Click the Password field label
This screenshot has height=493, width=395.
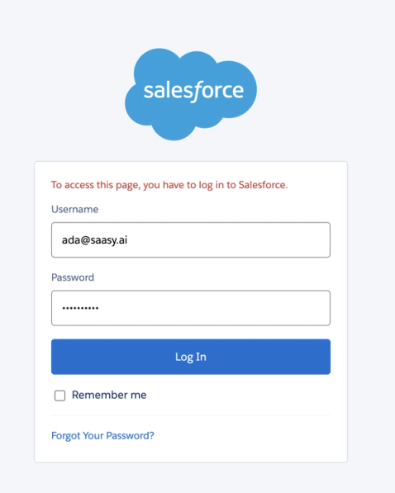point(73,277)
